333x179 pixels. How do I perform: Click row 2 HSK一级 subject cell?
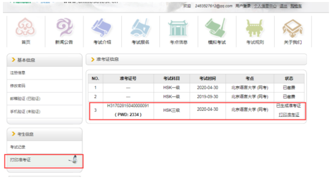click(x=171, y=97)
